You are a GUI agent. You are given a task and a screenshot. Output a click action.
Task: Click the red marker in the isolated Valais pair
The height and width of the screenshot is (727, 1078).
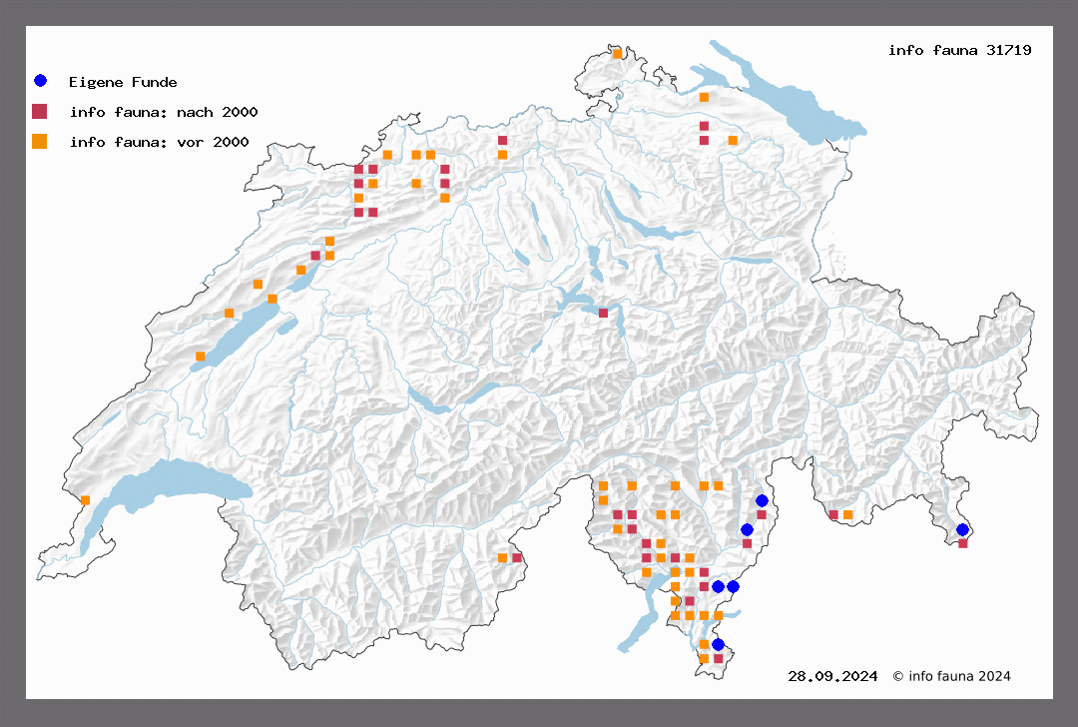(517, 558)
